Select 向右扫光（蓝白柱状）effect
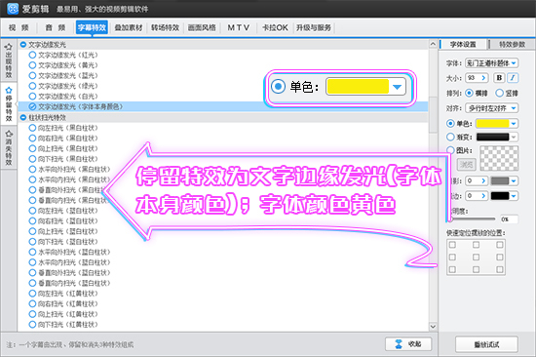This screenshot has height=357, width=536. point(63,220)
